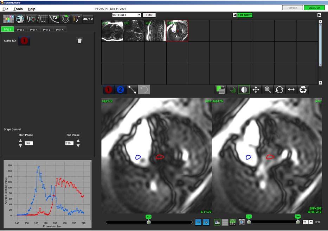Viewport: 328px width, 231px height.
Task: Open the concentric rings analysis mode
Action: 65,19
